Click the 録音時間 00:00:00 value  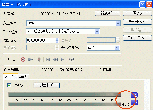click(x=47, y=70)
